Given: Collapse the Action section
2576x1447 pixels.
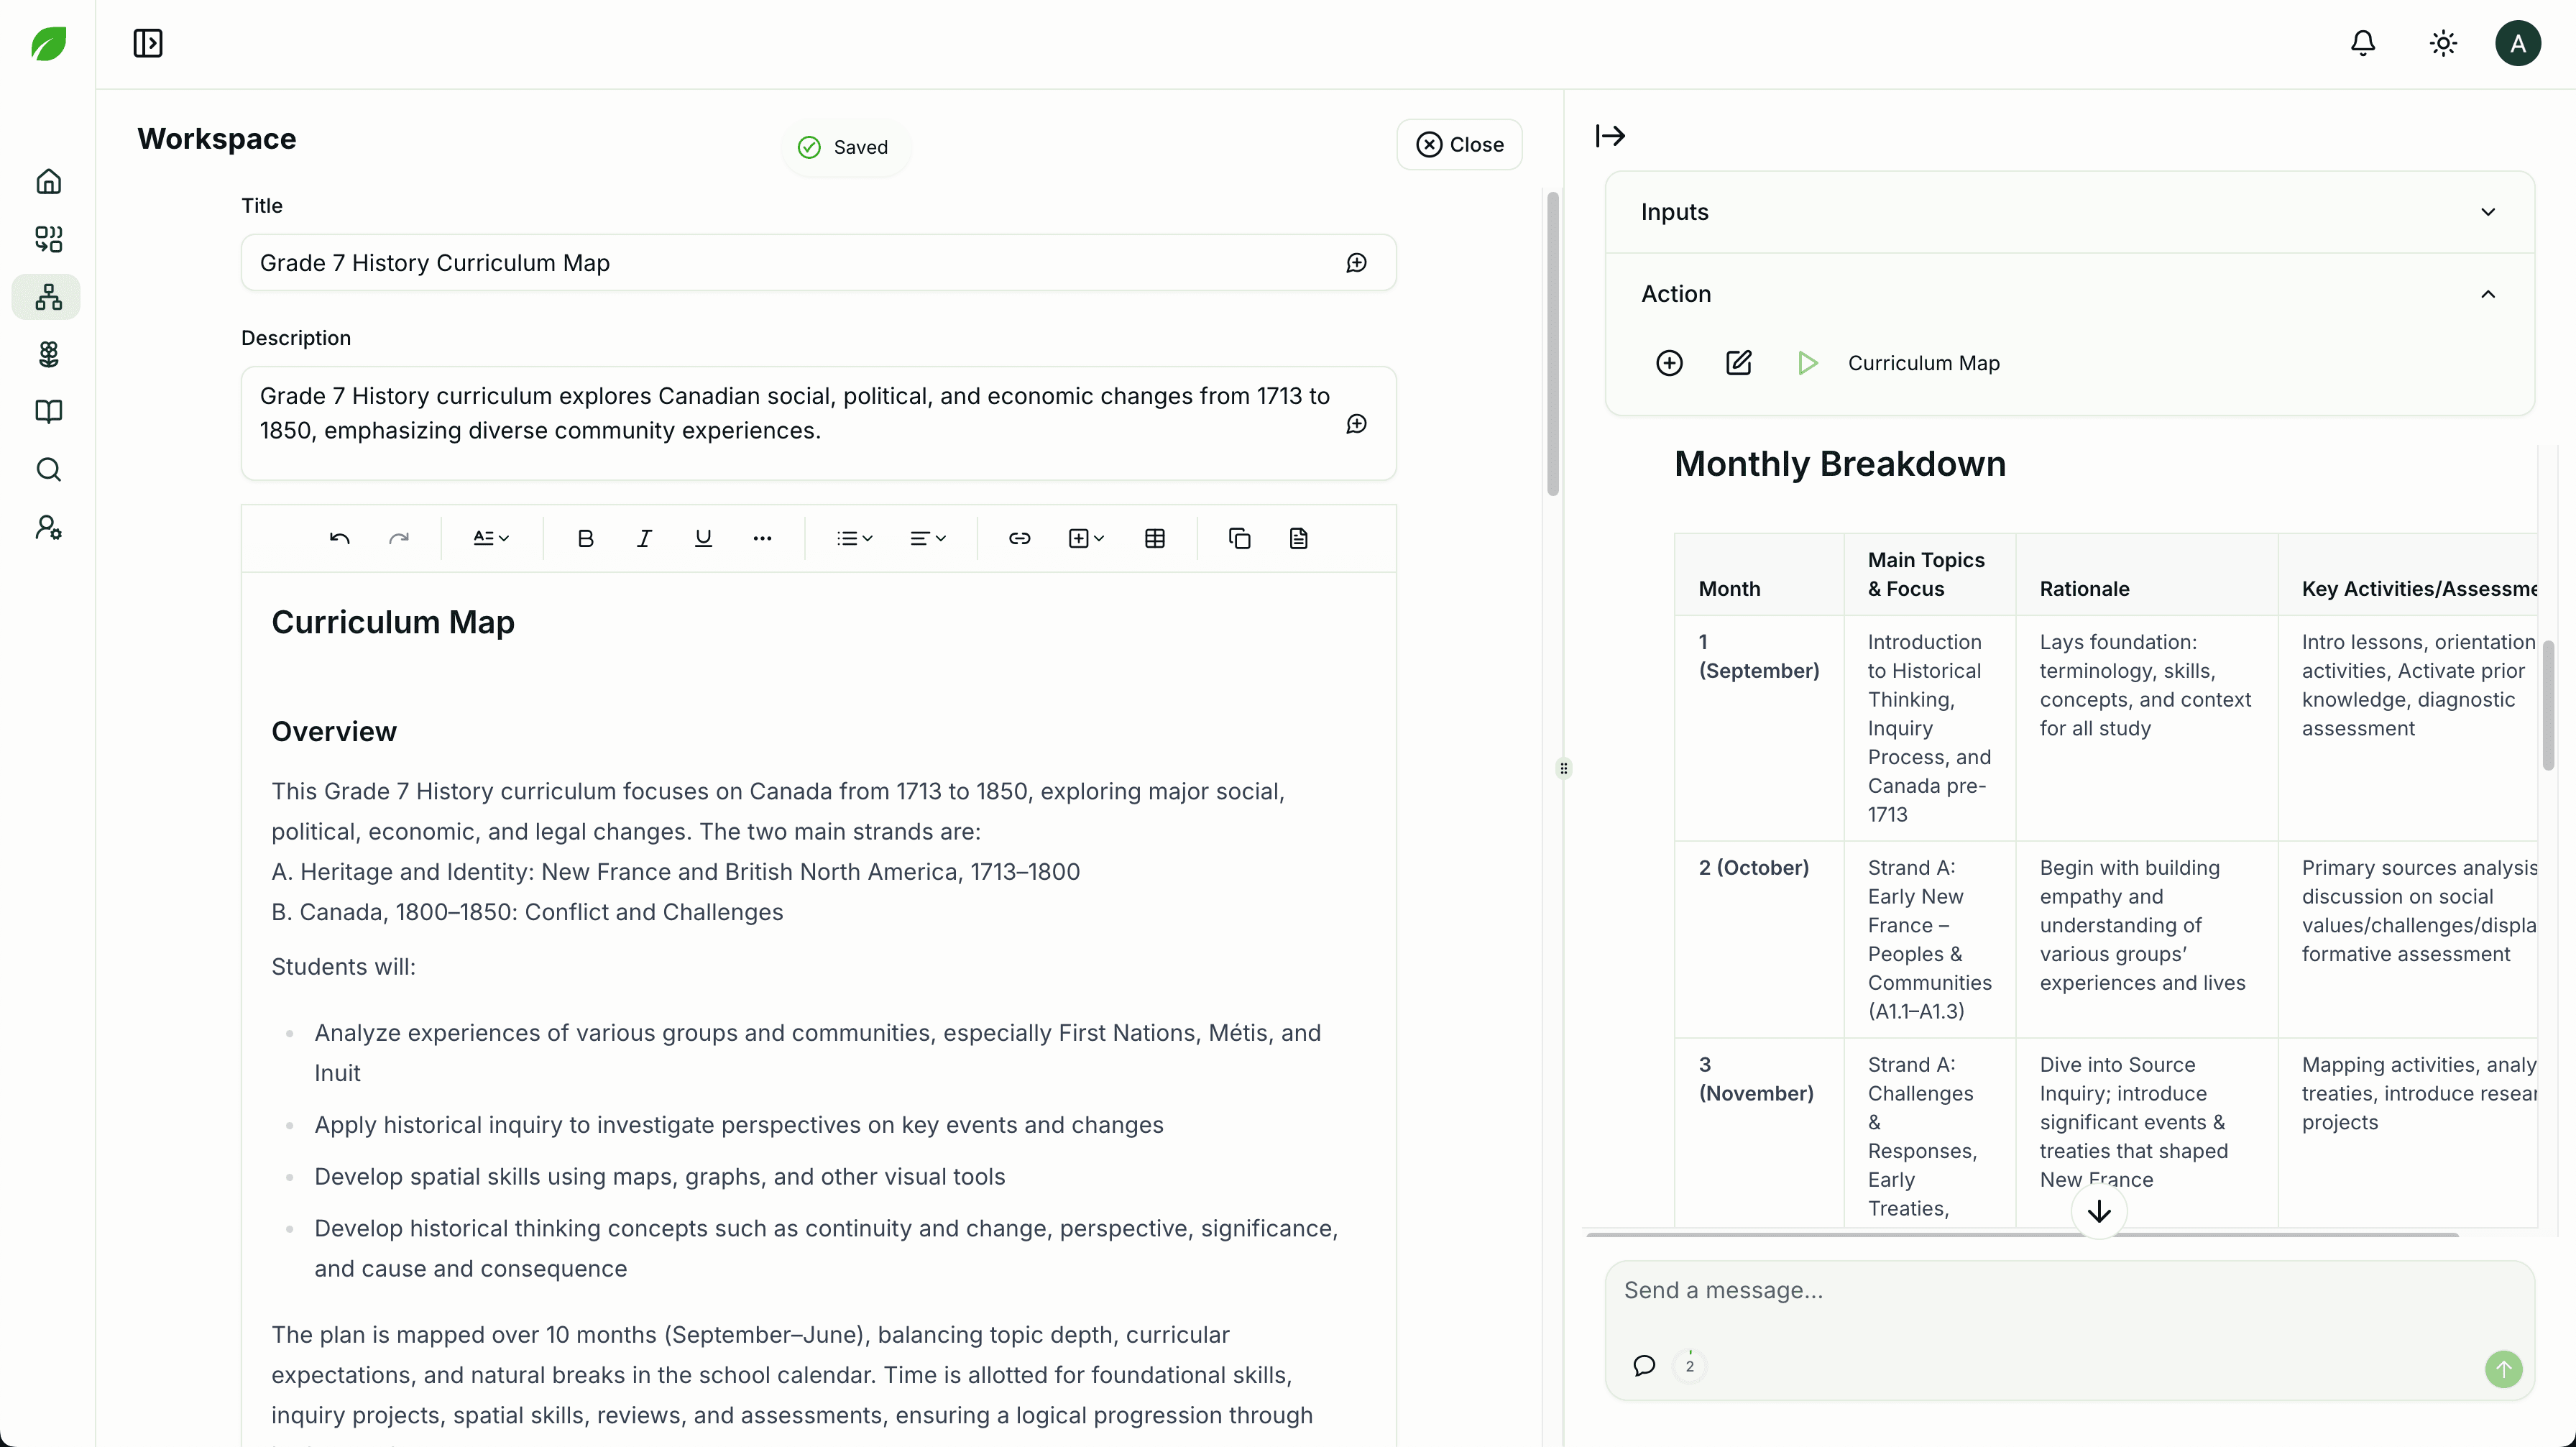Looking at the screenshot, I should 2487,294.
